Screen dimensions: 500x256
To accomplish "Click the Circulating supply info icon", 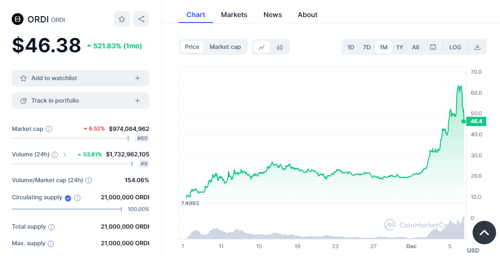I will coord(77,198).
